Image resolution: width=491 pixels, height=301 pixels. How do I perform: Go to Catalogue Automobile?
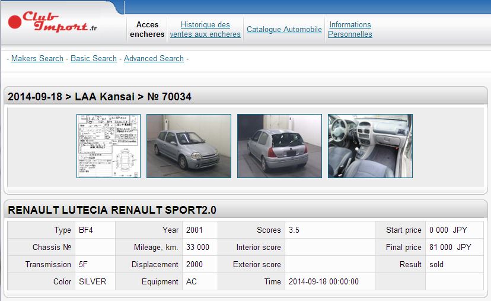click(284, 29)
